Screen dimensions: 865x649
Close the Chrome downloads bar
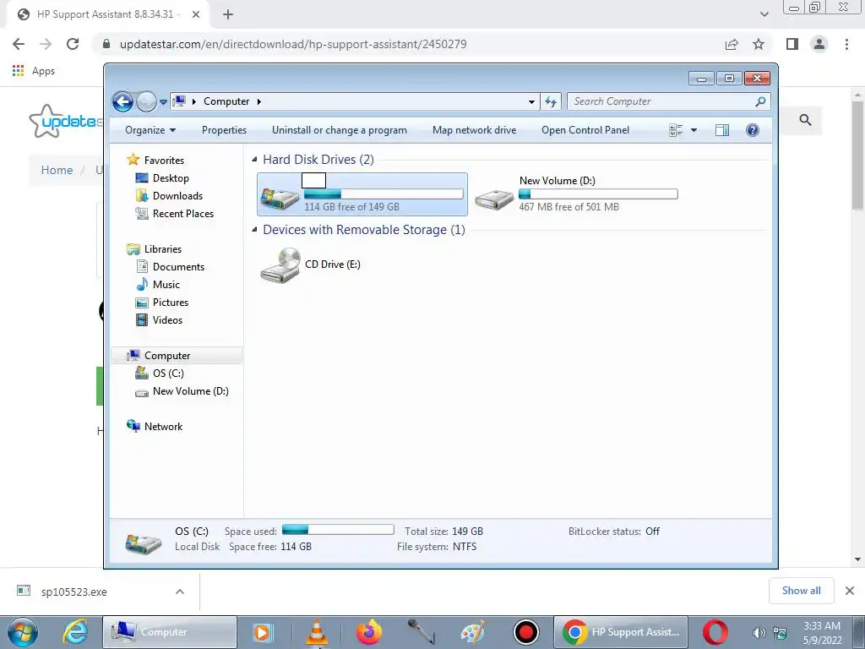(x=850, y=591)
